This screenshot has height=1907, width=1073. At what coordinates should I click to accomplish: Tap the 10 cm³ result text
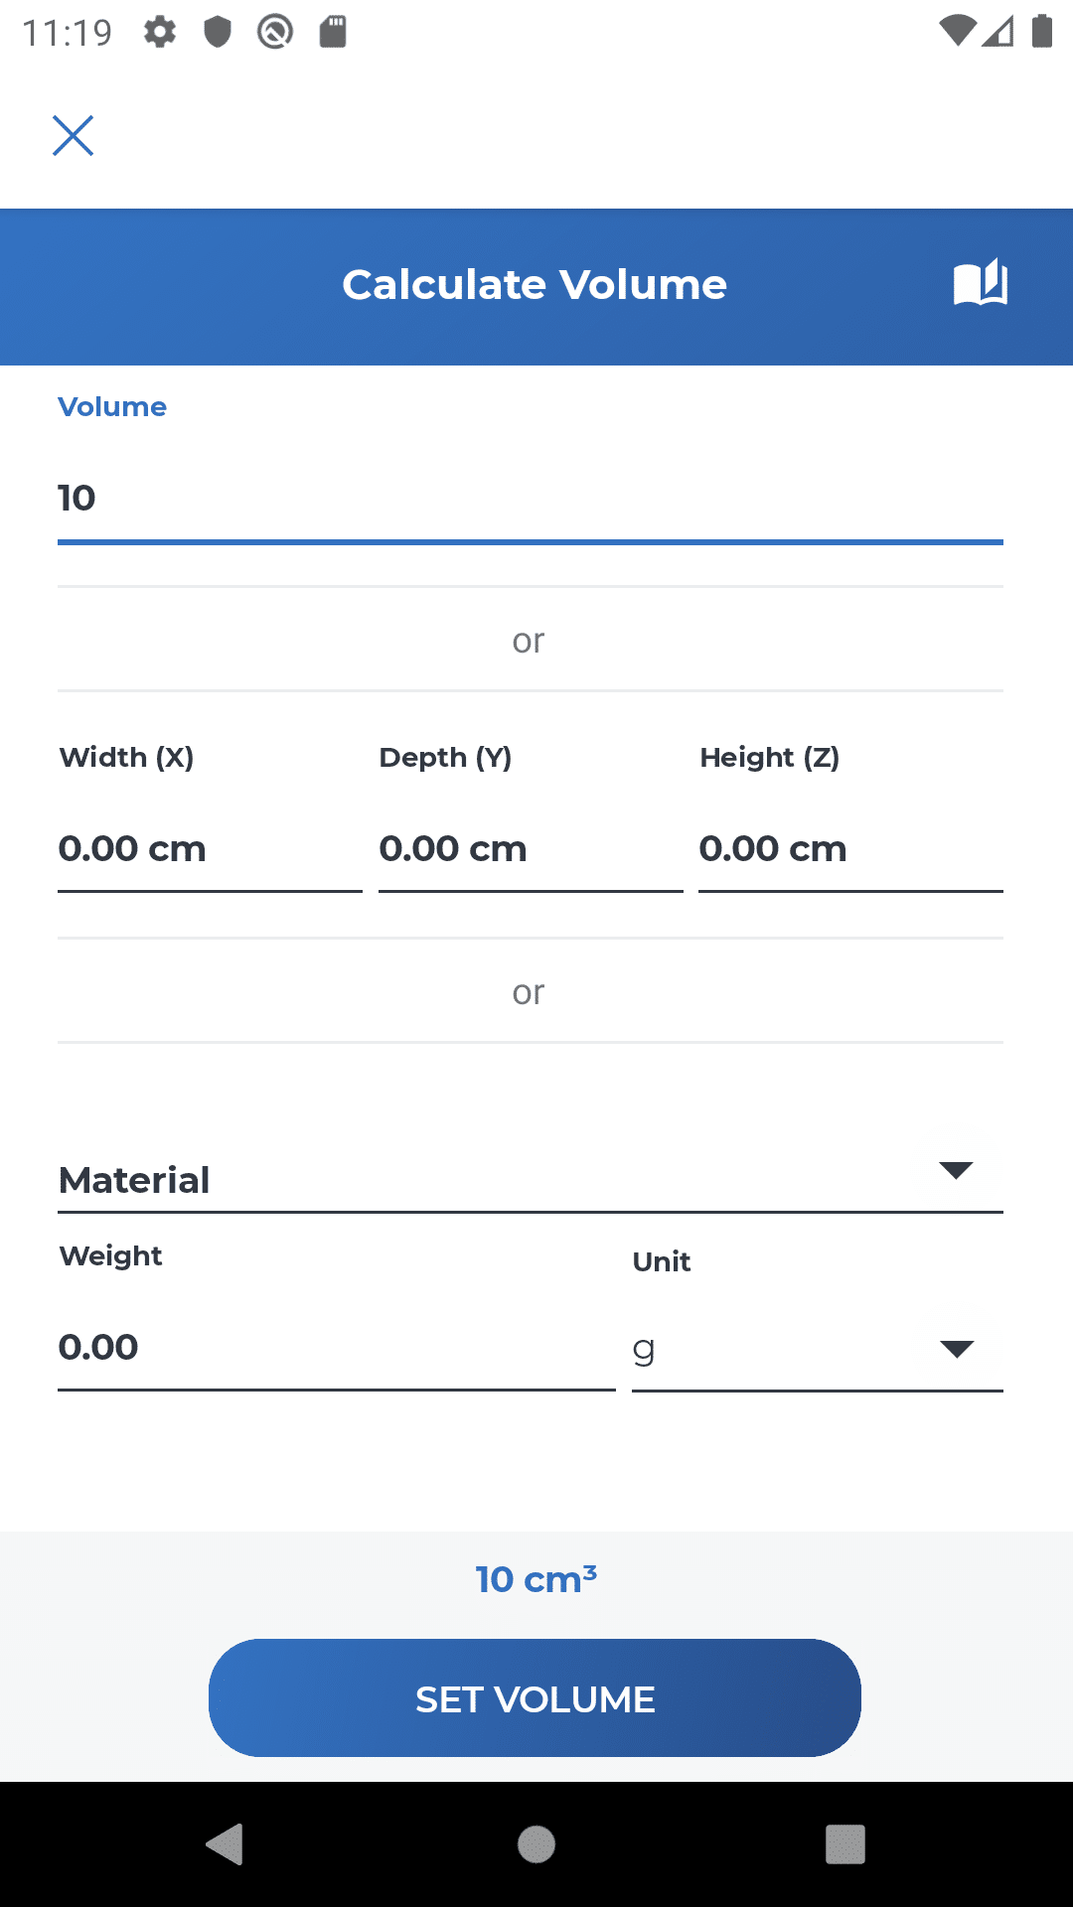click(x=536, y=1578)
